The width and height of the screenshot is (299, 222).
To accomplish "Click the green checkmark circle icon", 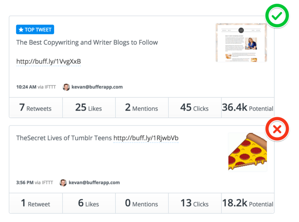I will pyautogui.click(x=277, y=16).
